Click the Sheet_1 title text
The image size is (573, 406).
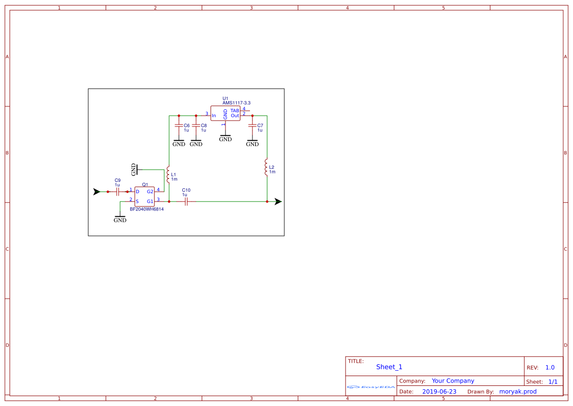point(389,367)
